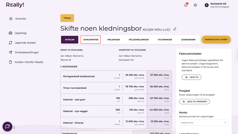This screenshot has width=238, height=134.
Task: Click the Løpende Avtaler refresh icon
Action: pos(10,43)
